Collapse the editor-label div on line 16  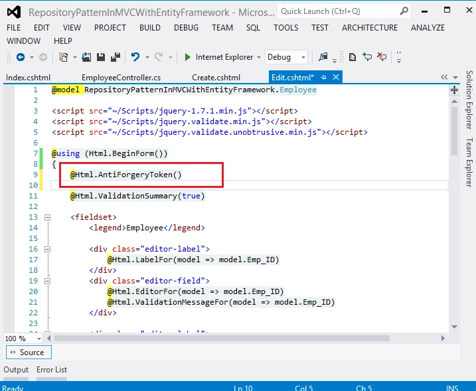tap(47, 249)
